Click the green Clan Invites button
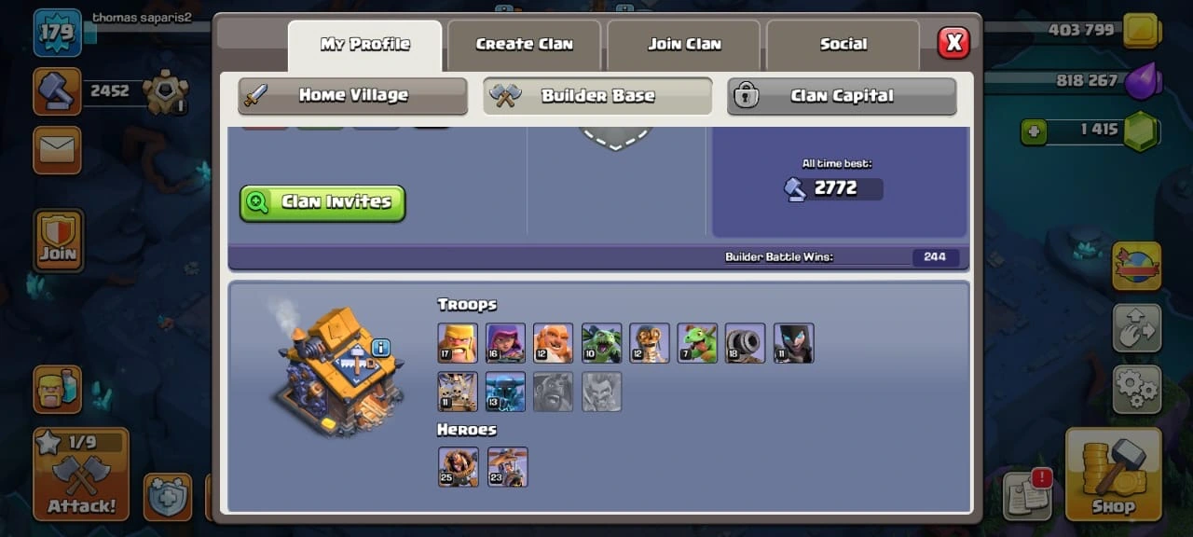The width and height of the screenshot is (1193, 537). tap(322, 202)
